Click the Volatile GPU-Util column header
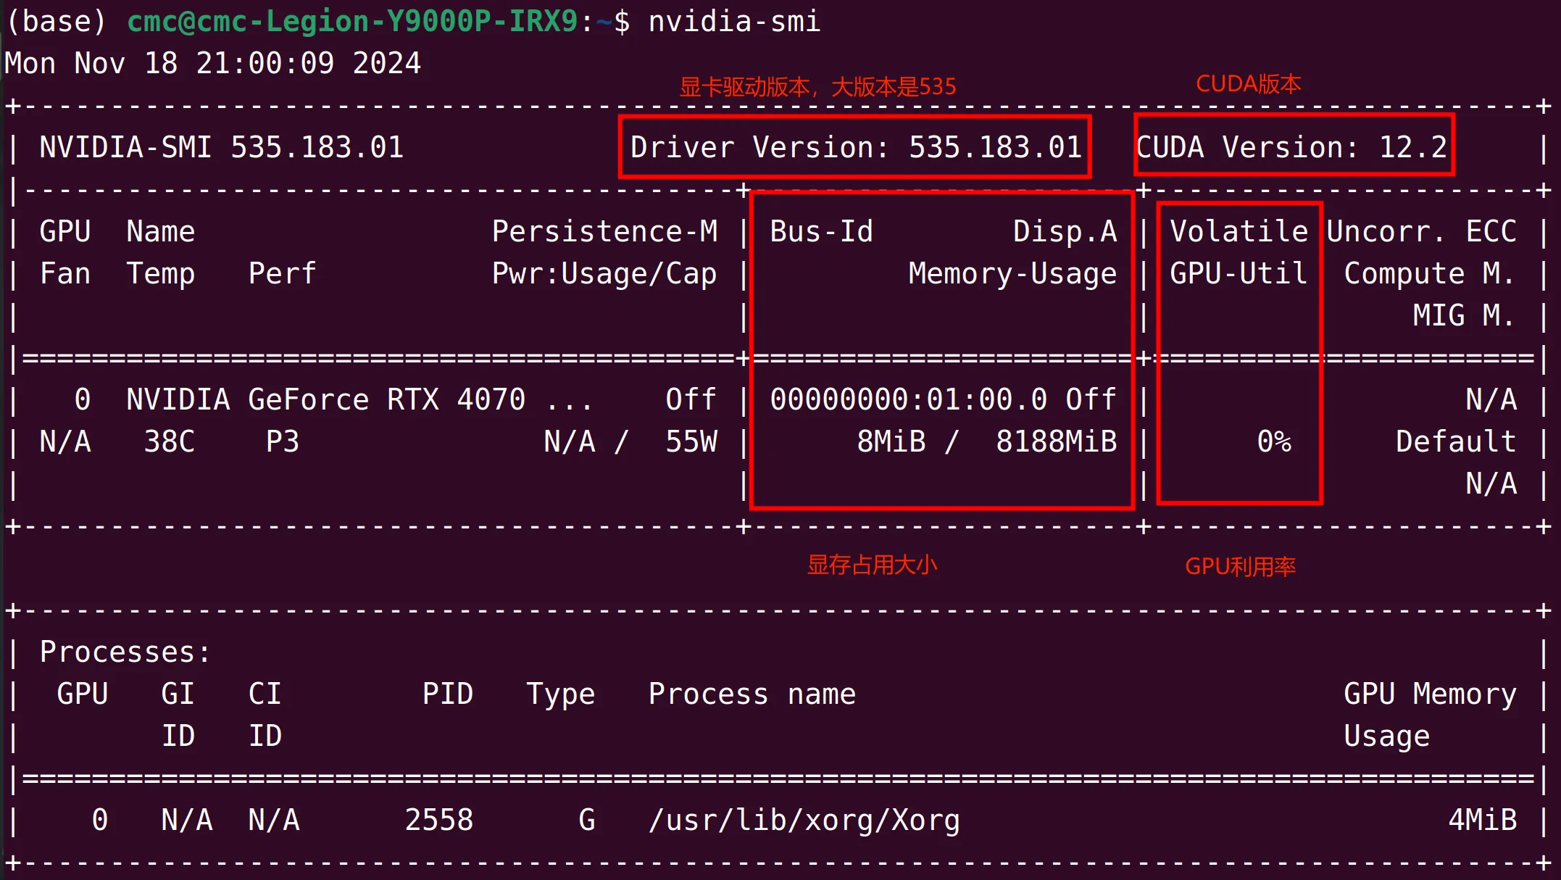Viewport: 1561px width, 880px height. tap(1239, 252)
